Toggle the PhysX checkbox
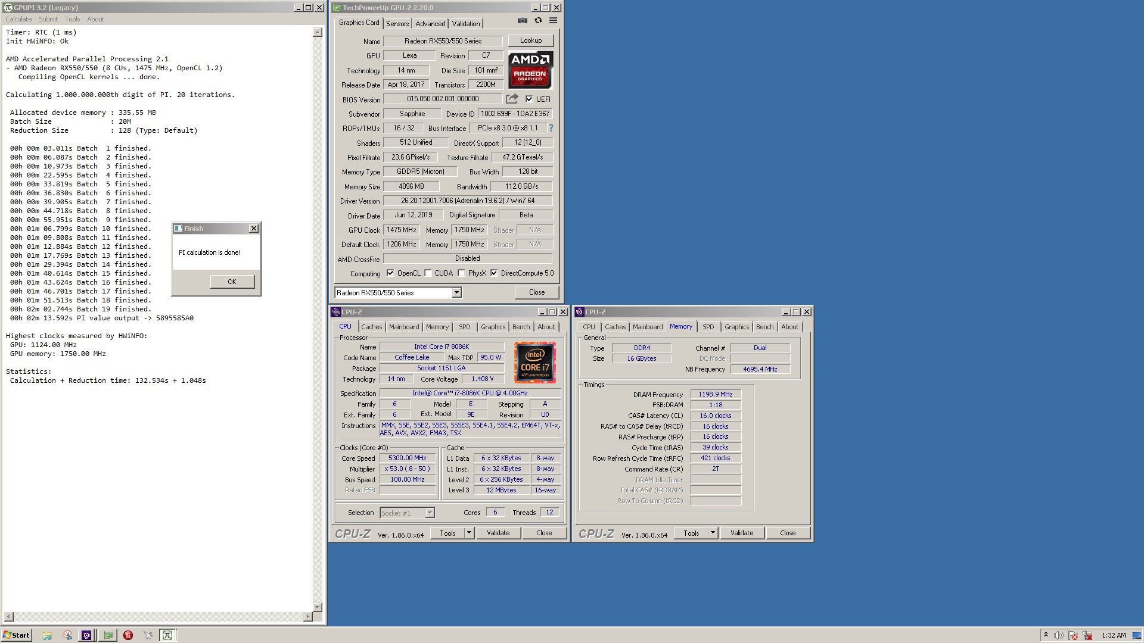The height and width of the screenshot is (643, 1144). pos(461,273)
